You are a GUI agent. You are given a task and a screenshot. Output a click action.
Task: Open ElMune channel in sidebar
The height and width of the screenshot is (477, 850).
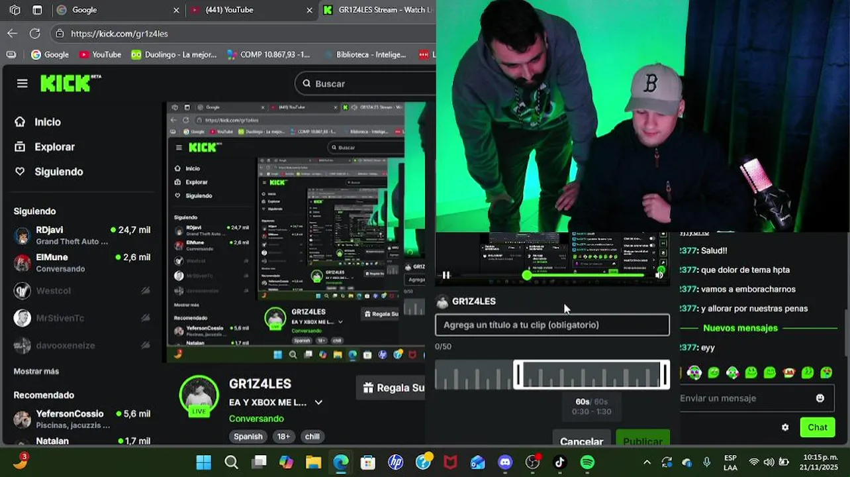click(82, 263)
